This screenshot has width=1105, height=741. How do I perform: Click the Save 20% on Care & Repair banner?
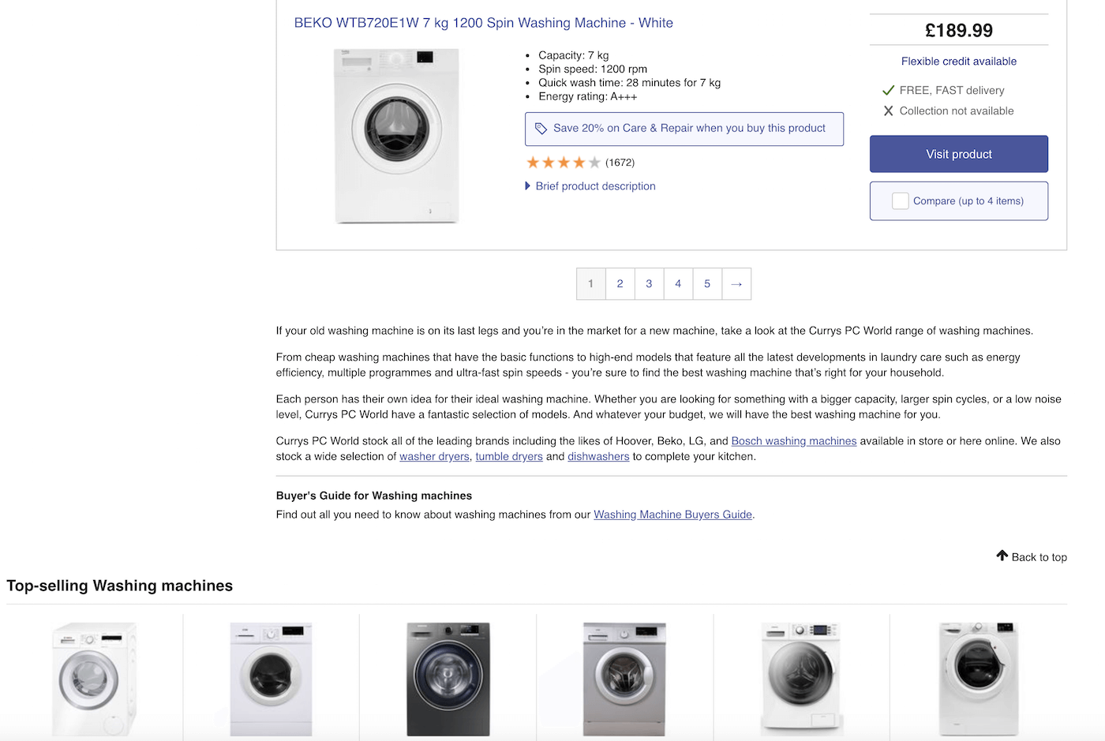[x=684, y=129]
